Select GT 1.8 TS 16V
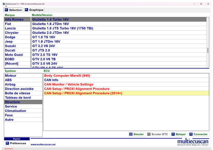This screenshot has height=150, width=213. point(119,37)
